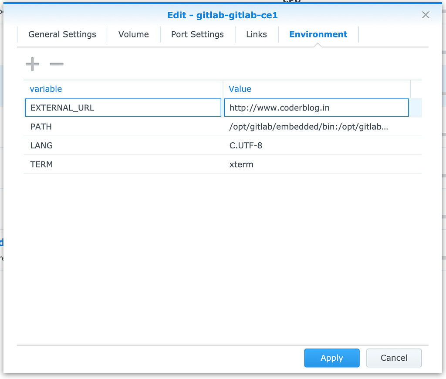This screenshot has height=379, width=446.
Task: Apply the environment changes
Action: point(332,358)
